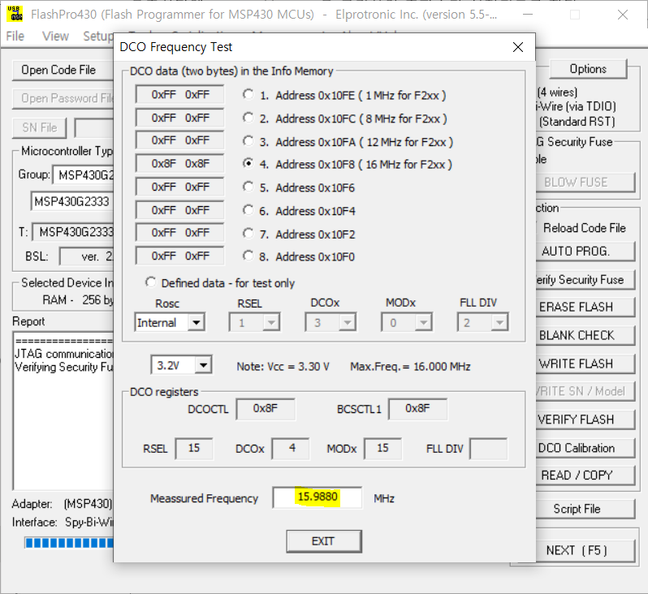
Task: Select the Address 0x10F0 radio option
Action: (248, 256)
